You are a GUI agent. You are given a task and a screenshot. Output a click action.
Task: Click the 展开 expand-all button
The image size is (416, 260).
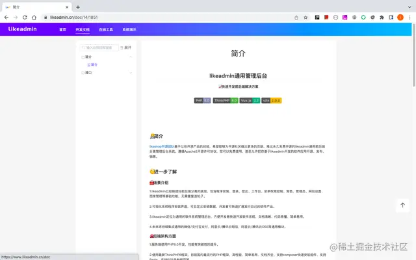[125, 47]
